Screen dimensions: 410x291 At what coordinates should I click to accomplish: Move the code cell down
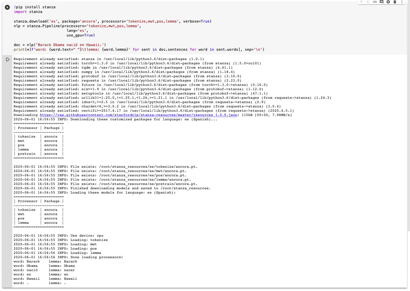click(367, 3)
